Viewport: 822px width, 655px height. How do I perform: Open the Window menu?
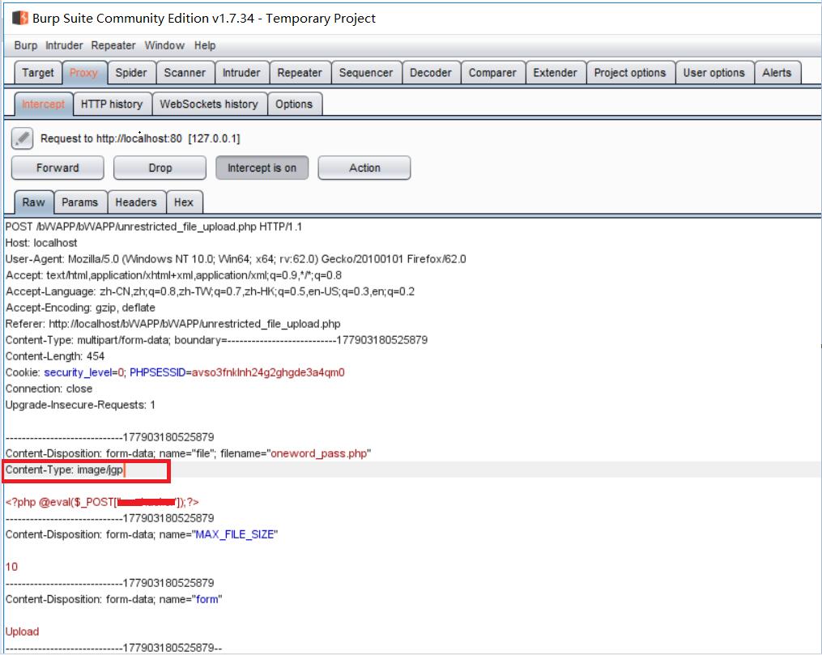[164, 45]
